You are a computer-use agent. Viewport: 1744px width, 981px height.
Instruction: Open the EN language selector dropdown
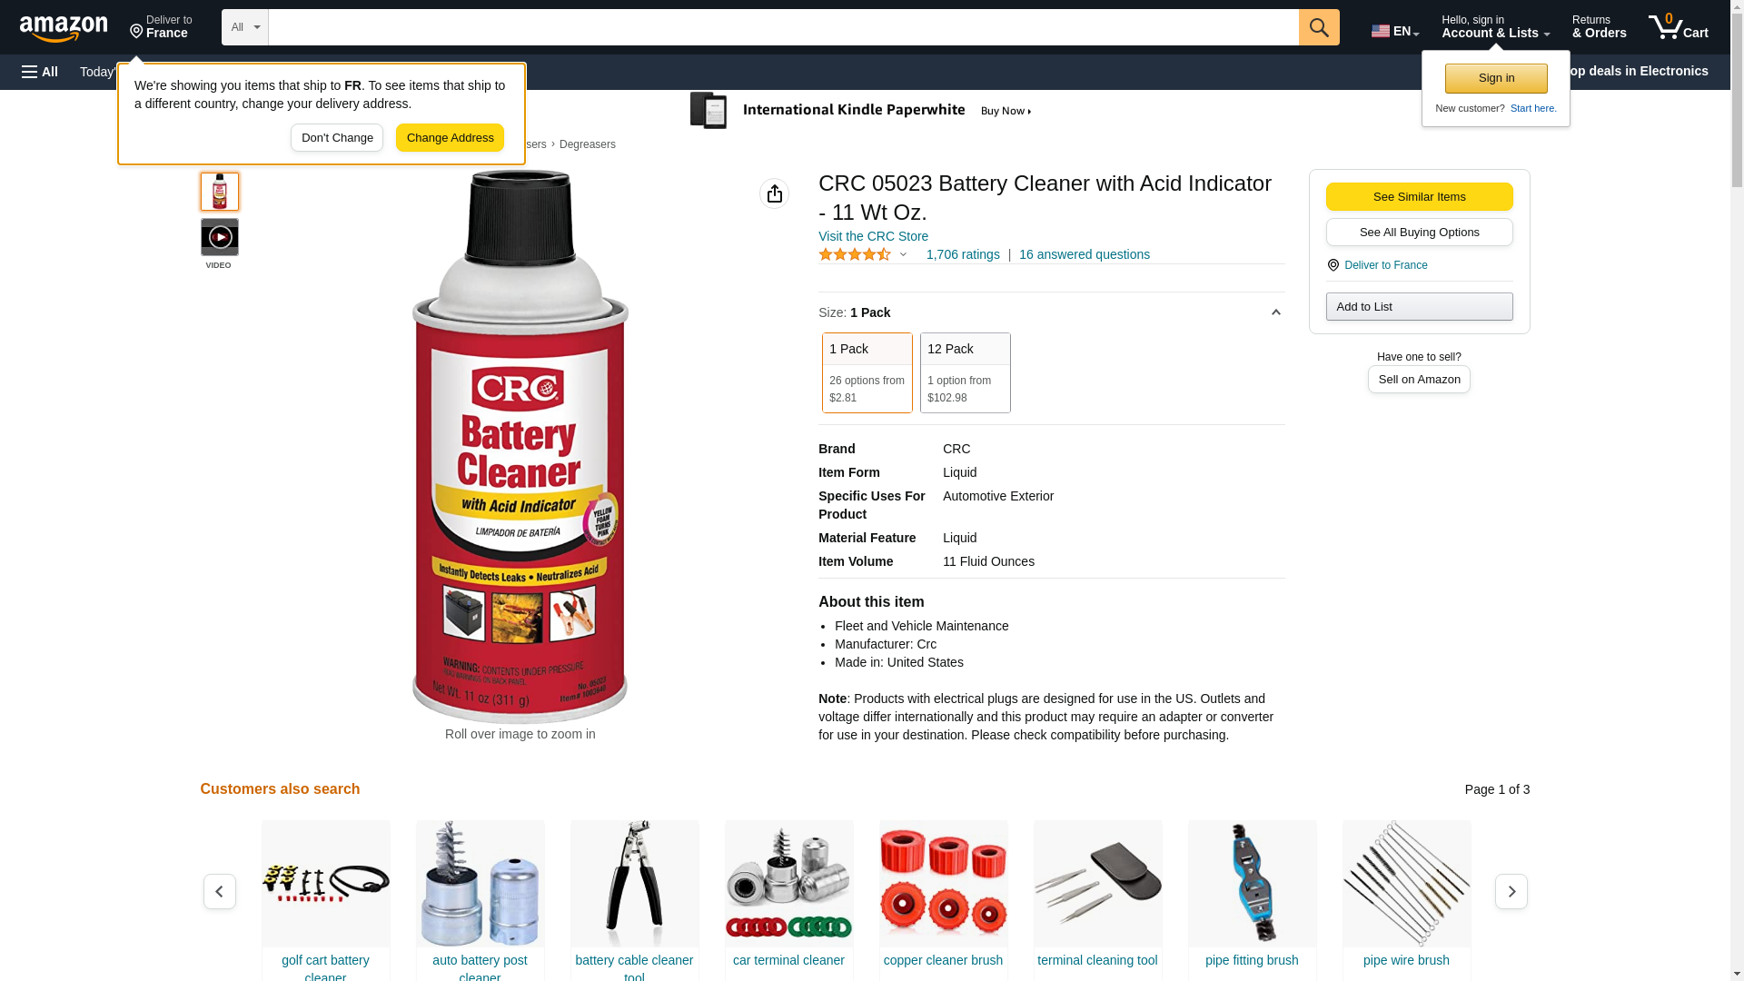point(1395,31)
